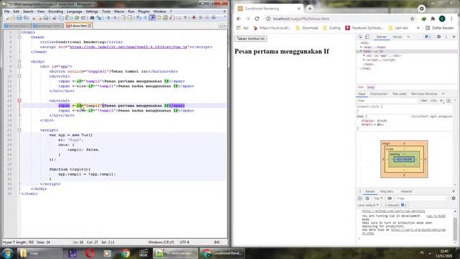Switch to the if show.html editor tab
This screenshot has width=460, height=259.
pyautogui.click(x=78, y=26)
